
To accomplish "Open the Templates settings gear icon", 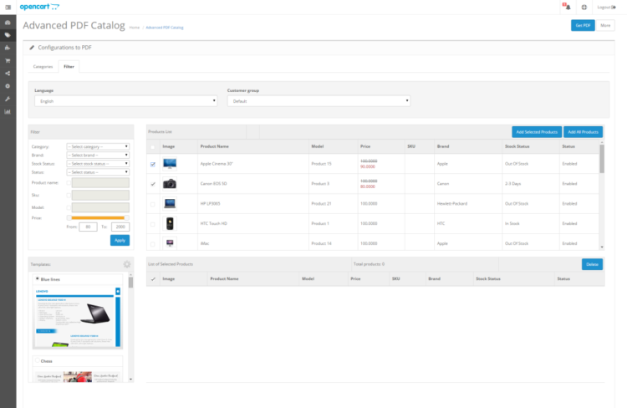I will [x=127, y=264].
